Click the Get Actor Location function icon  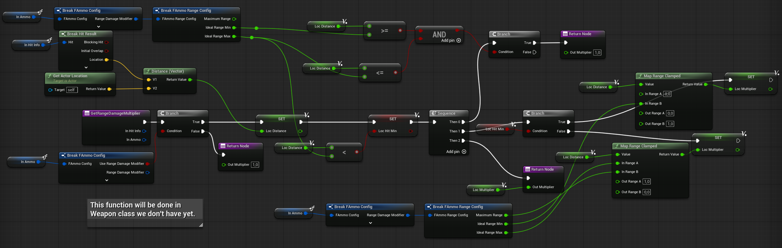click(49, 76)
